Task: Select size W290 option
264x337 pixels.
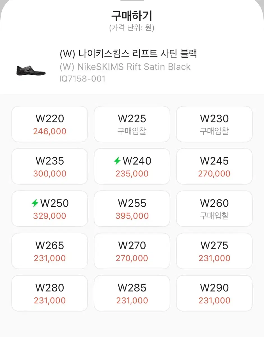Action: 214,293
